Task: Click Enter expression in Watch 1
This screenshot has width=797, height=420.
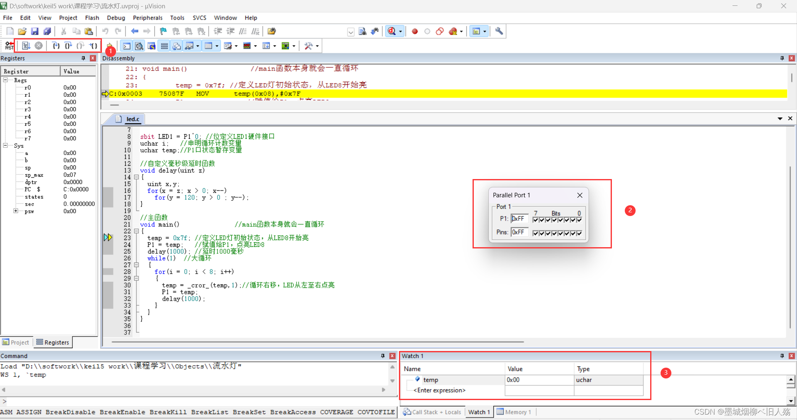Action: [x=439, y=390]
